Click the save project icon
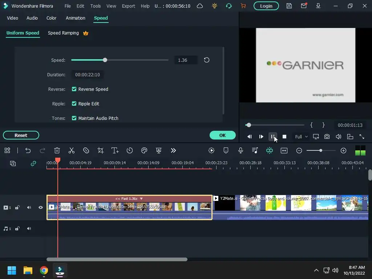Viewport: 372px width, 279px height. pyautogui.click(x=289, y=6)
